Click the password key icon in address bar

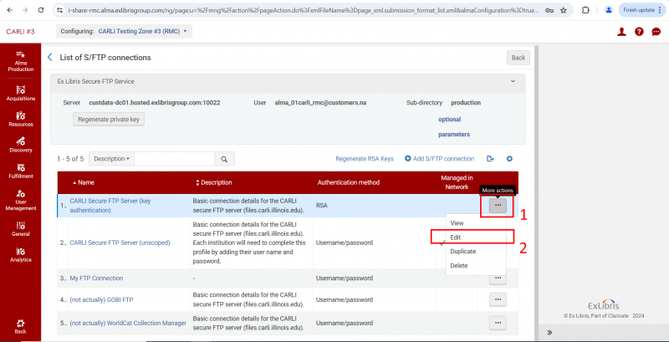[x=549, y=10]
